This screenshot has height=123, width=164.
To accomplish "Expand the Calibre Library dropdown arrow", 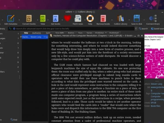I will 129,20.
